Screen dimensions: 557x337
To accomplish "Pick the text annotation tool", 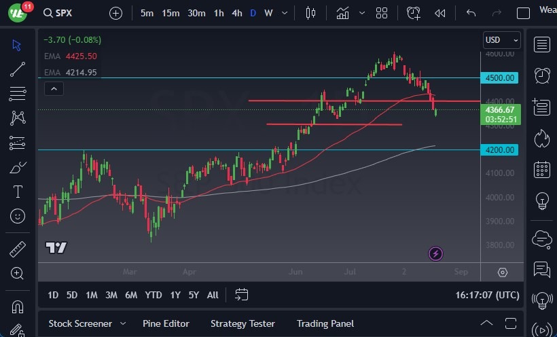I will tap(18, 192).
